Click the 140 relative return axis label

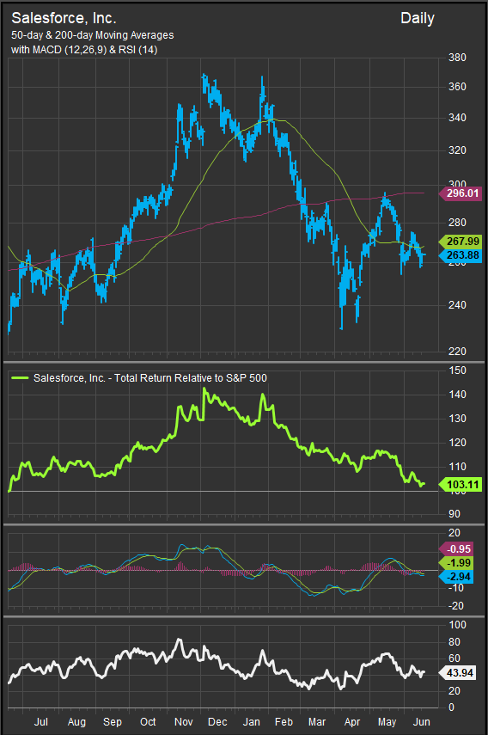457,395
